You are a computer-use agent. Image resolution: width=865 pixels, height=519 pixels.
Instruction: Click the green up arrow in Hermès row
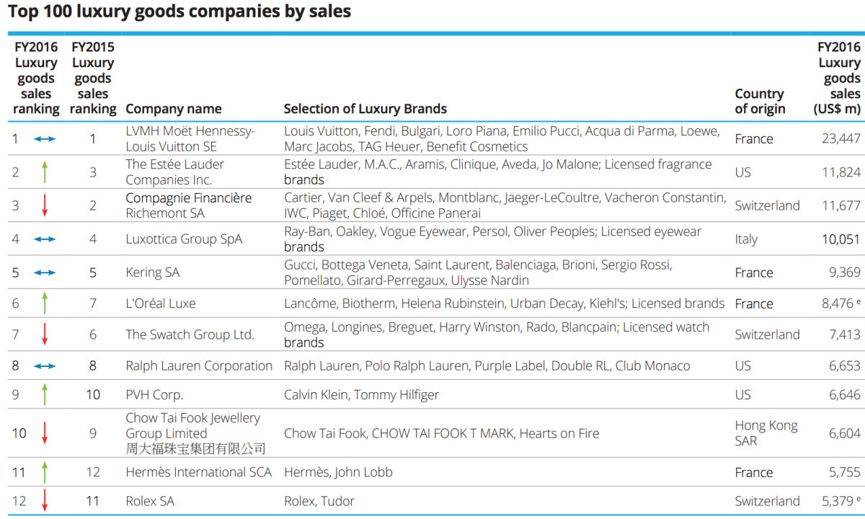point(45,472)
